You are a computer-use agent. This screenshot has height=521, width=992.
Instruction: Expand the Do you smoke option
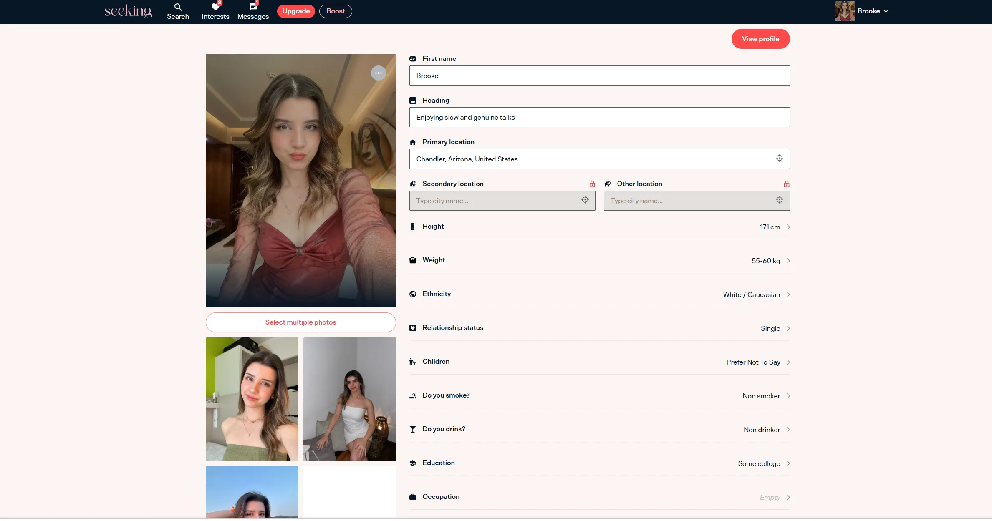[788, 396]
